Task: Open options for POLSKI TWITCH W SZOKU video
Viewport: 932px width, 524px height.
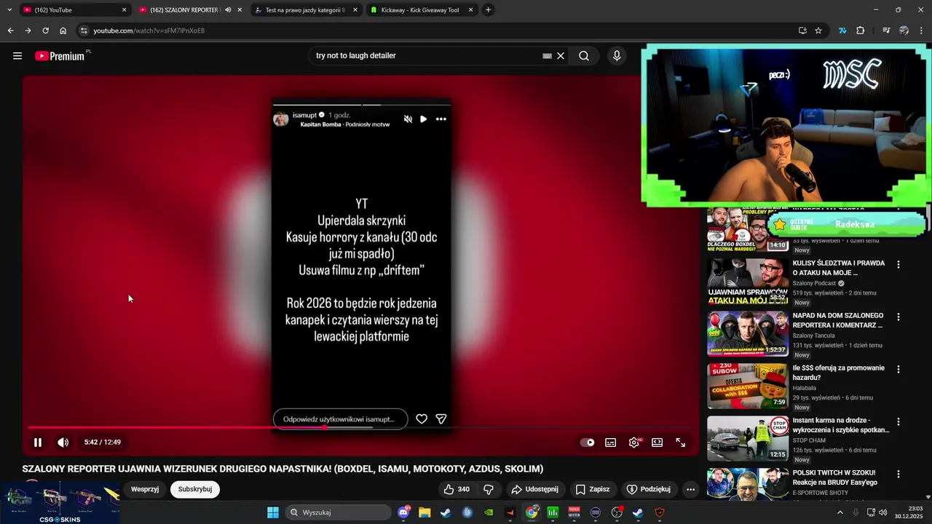Action: [x=898, y=475]
